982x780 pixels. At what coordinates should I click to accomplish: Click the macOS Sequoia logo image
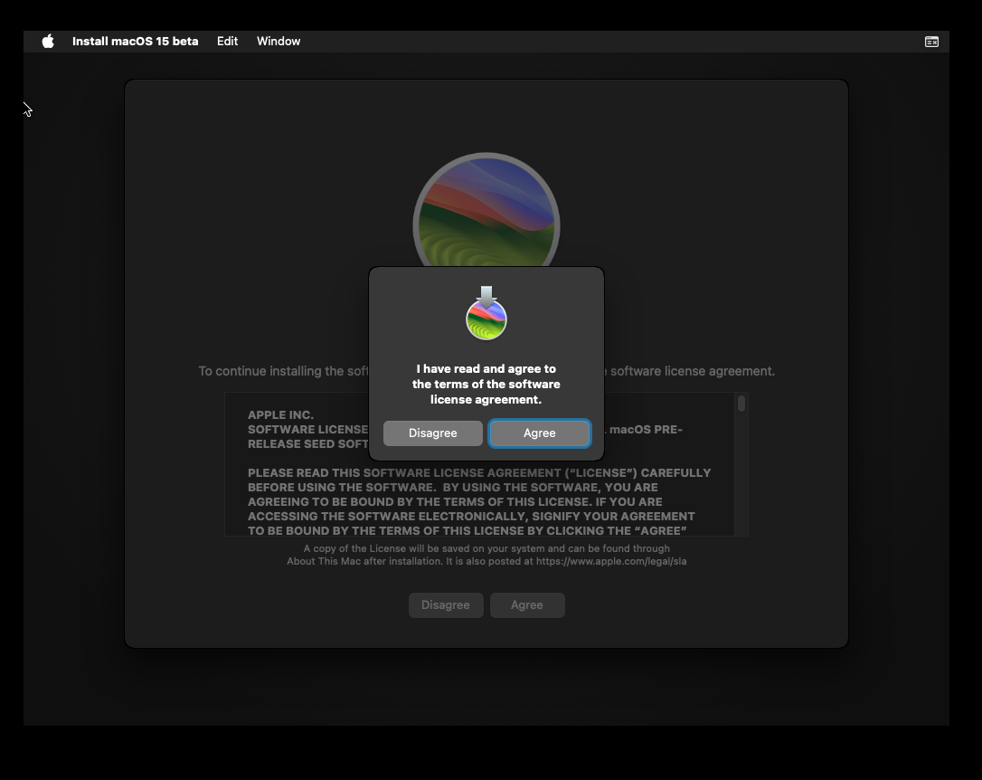tap(486, 211)
